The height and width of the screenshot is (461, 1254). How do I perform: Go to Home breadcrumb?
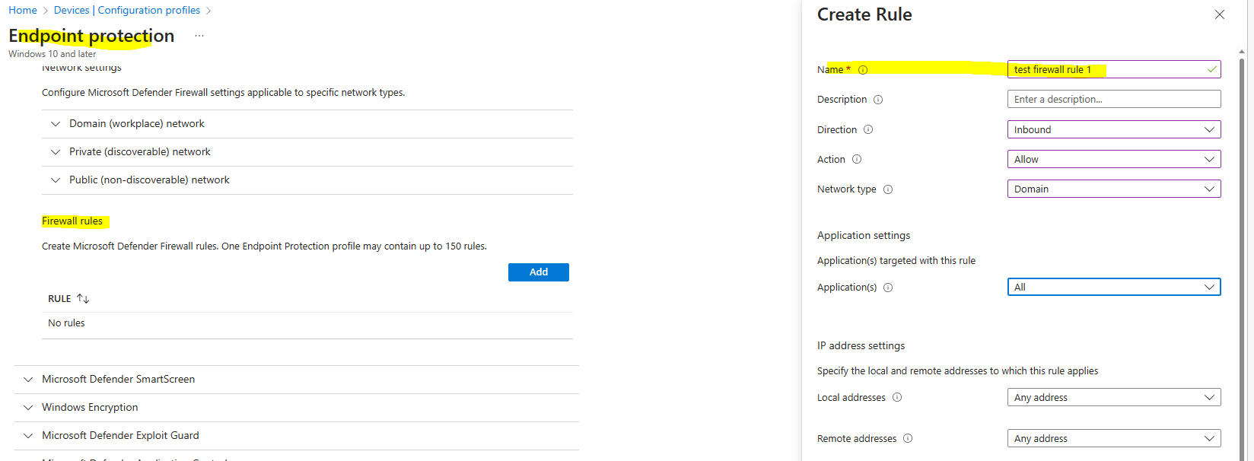pos(23,10)
